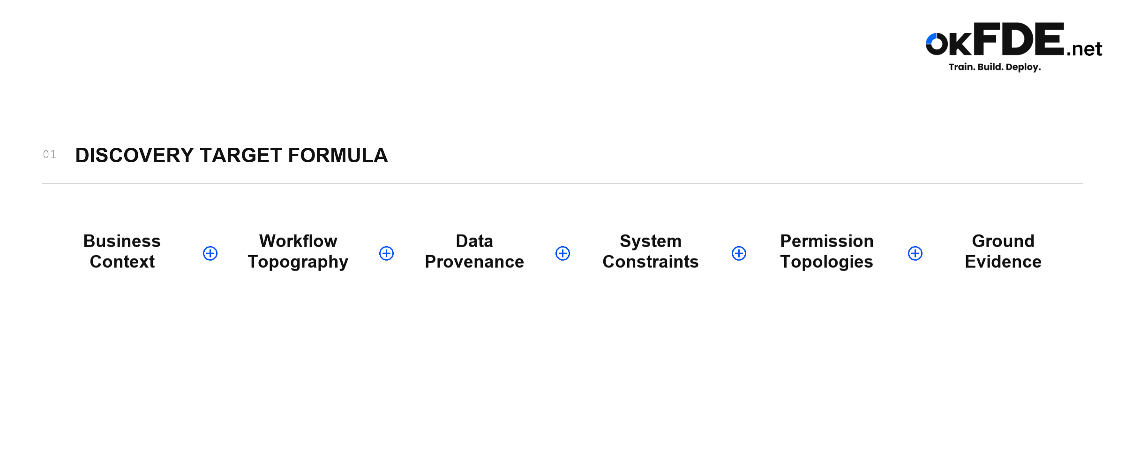Click the okFDE.net logo
This screenshot has width=1125, height=469.
(x=1013, y=47)
